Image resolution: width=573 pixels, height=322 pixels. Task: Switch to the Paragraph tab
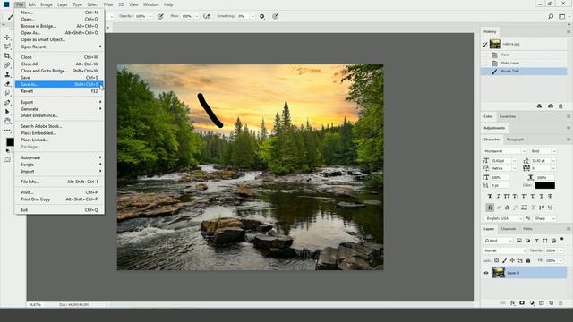[515, 140]
